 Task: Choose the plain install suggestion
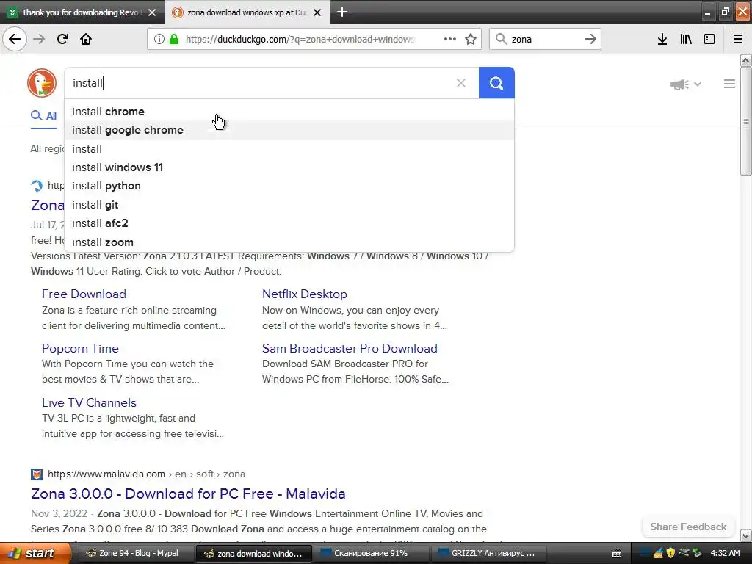pyautogui.click(x=289, y=148)
